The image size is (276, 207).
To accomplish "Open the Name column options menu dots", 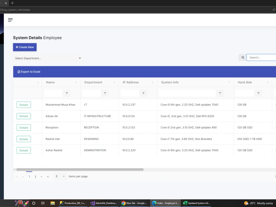I will (76, 82).
